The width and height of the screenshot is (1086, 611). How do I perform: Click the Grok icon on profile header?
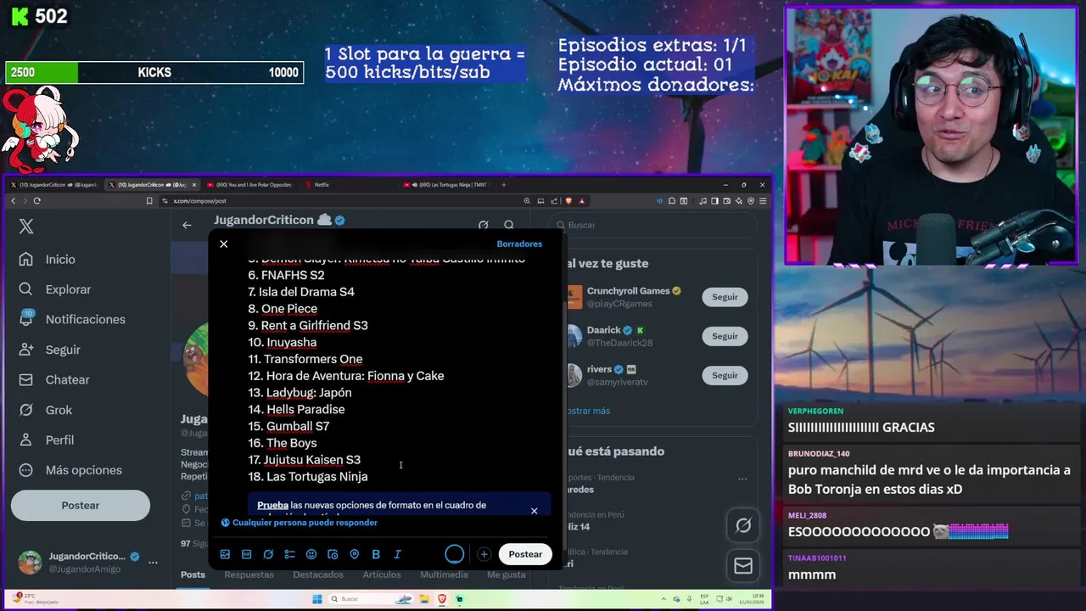click(x=483, y=225)
